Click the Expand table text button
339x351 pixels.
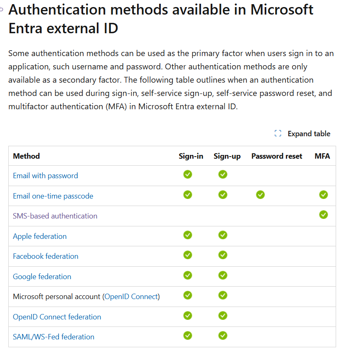(309, 134)
